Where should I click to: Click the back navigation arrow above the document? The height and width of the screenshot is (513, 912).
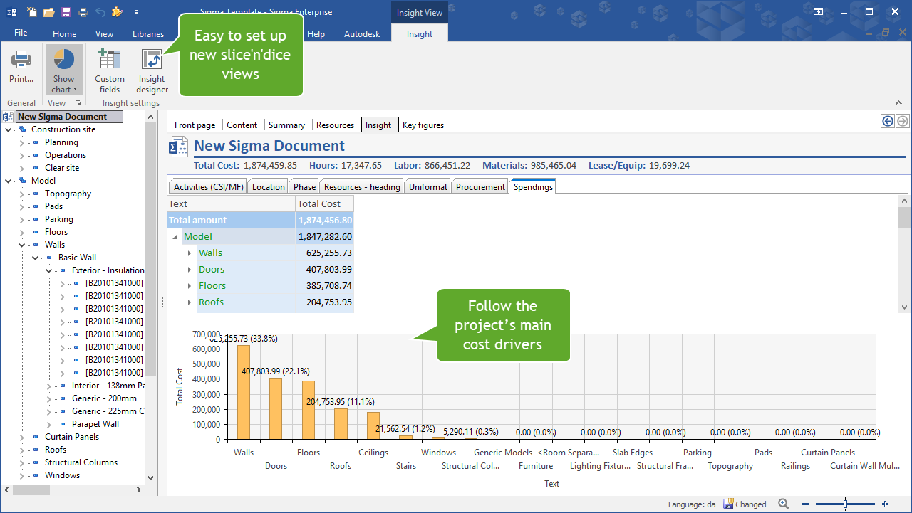tap(887, 121)
